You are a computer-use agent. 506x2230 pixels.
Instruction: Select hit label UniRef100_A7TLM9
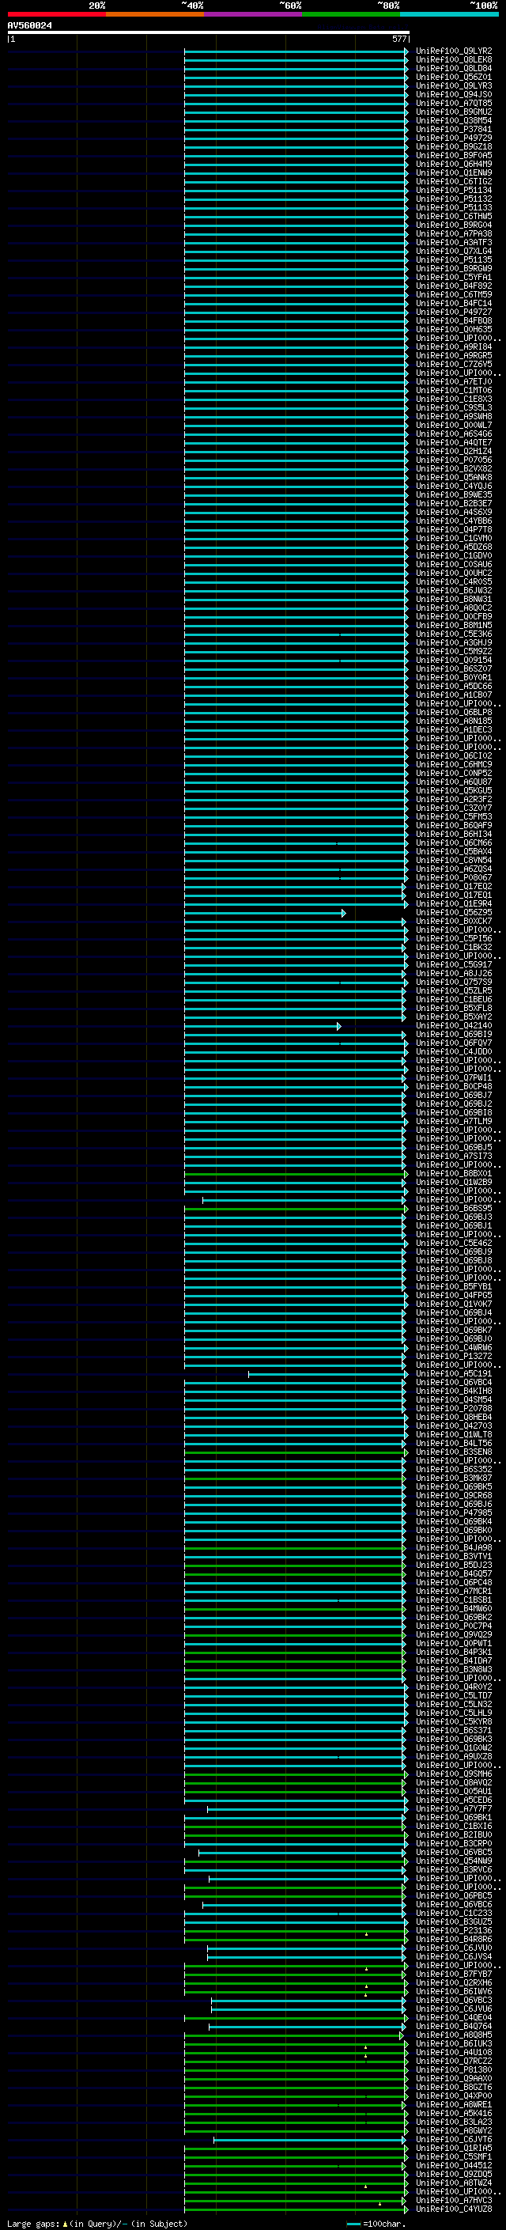pyautogui.click(x=453, y=1121)
